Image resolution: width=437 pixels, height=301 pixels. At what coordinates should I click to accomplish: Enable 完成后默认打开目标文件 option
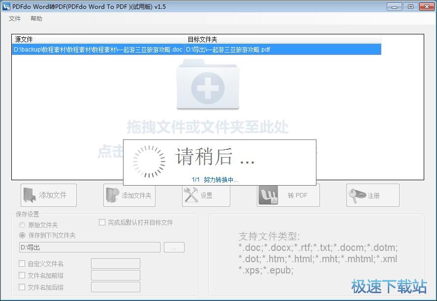102,222
